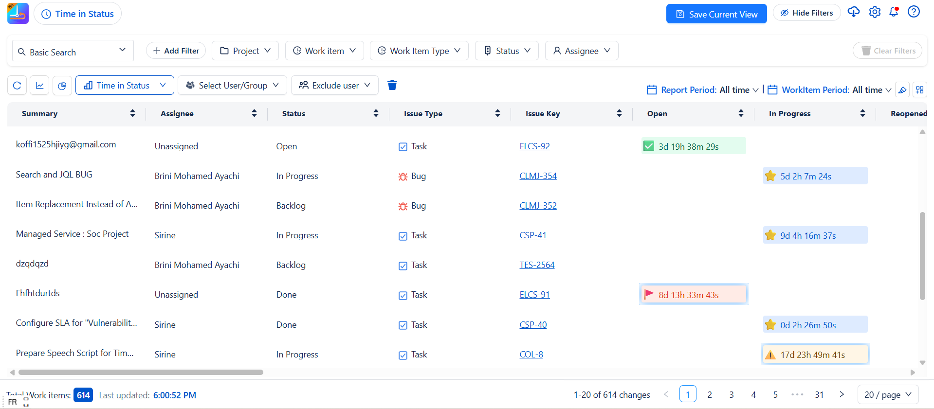Open the notifications bell icon

[x=894, y=12]
